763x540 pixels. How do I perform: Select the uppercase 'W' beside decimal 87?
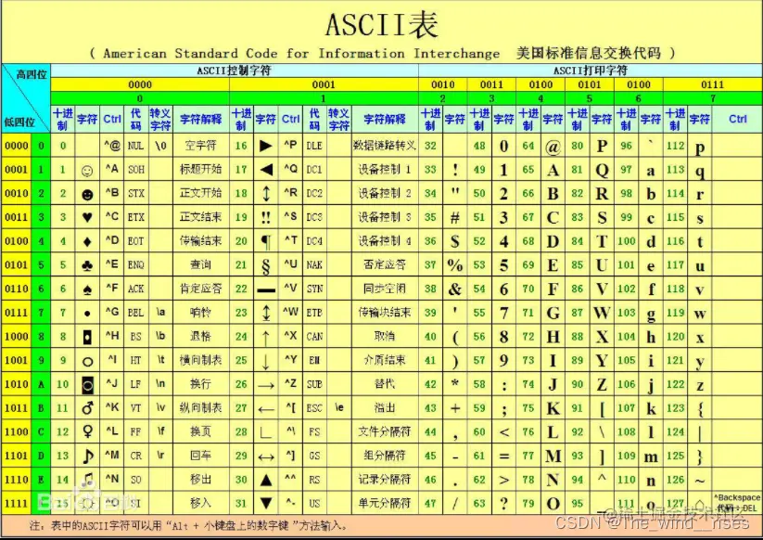[602, 313]
